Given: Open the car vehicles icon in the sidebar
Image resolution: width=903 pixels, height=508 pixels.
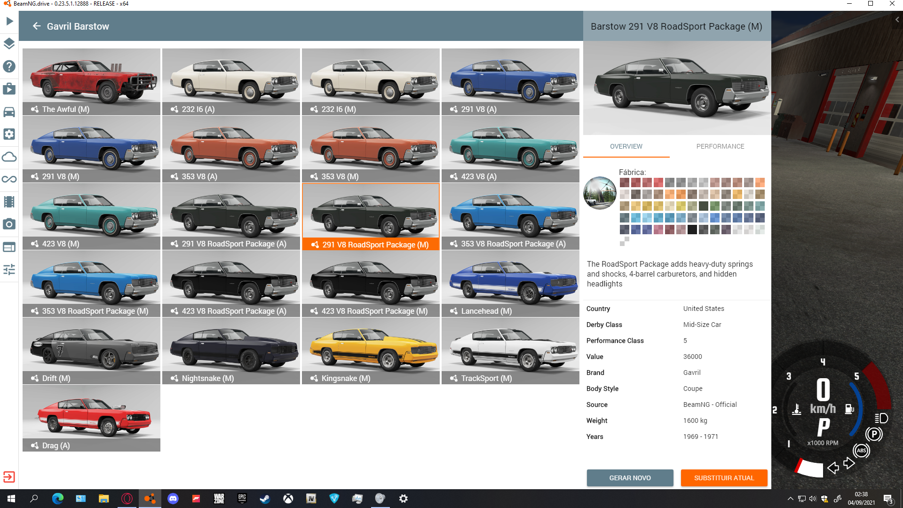Looking at the screenshot, I should 9,111.
